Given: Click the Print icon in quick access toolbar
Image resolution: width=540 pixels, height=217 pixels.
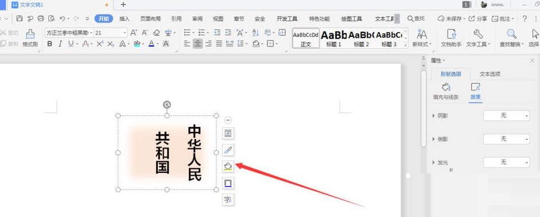Looking at the screenshot, I should coord(41,18).
